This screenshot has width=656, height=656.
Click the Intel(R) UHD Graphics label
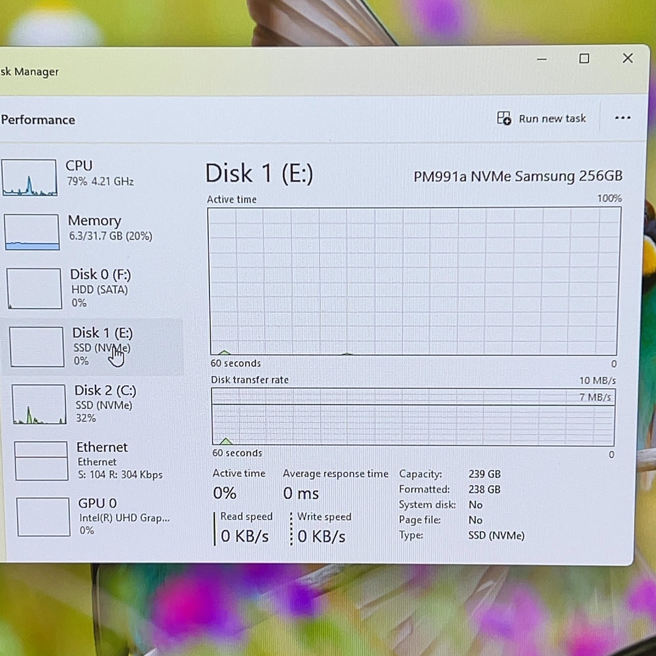(x=125, y=518)
